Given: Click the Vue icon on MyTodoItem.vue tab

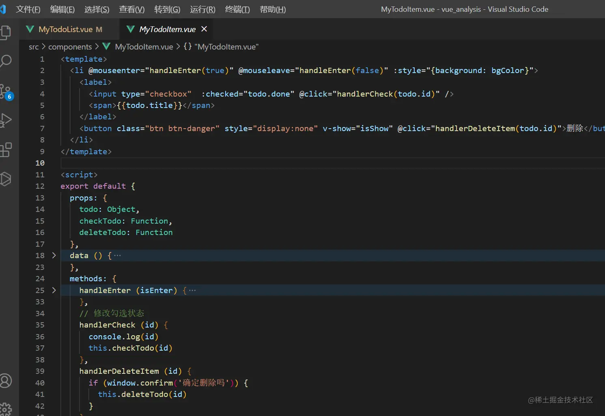Looking at the screenshot, I should coord(131,29).
